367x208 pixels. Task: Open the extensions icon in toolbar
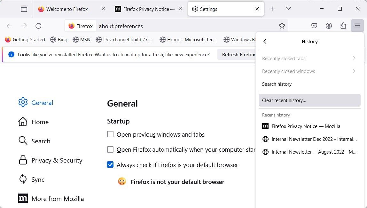[343, 26]
